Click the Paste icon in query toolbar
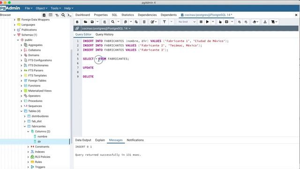 tap(136, 22)
